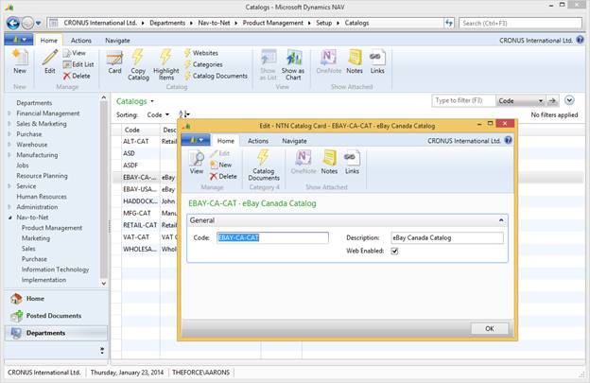The image size is (590, 383).
Task: Open Websites from the Catalog group
Action: point(201,53)
